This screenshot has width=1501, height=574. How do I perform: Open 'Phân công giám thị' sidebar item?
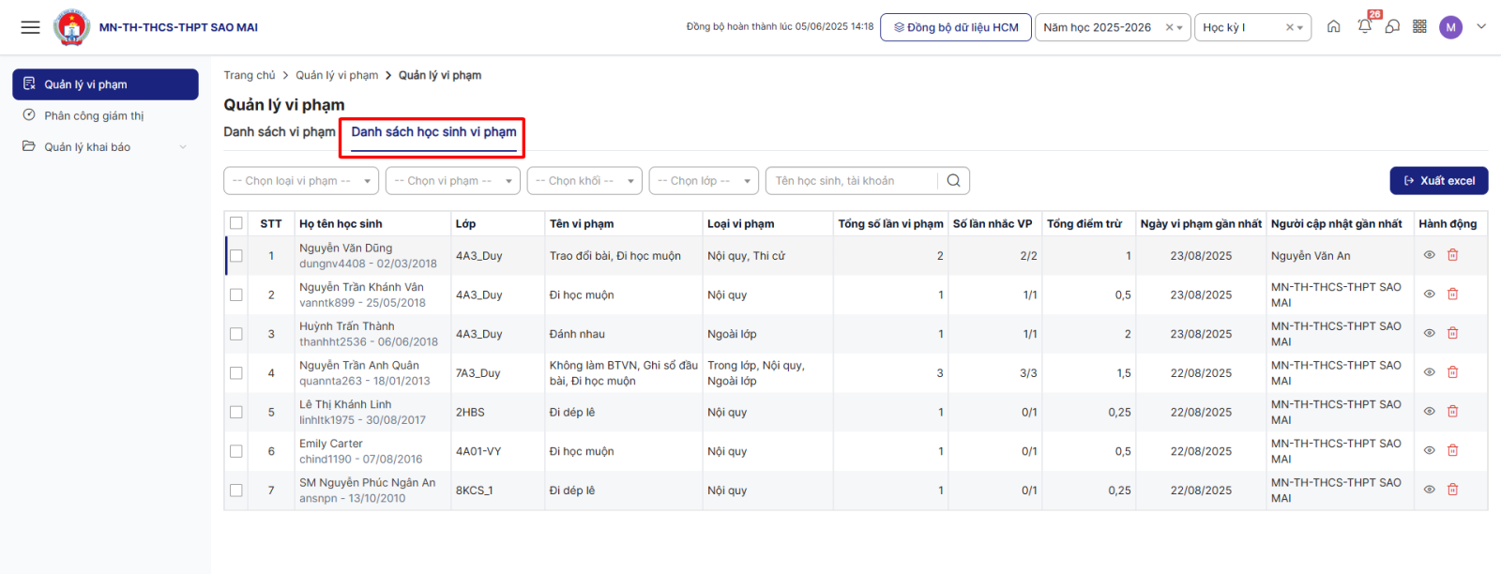click(94, 116)
